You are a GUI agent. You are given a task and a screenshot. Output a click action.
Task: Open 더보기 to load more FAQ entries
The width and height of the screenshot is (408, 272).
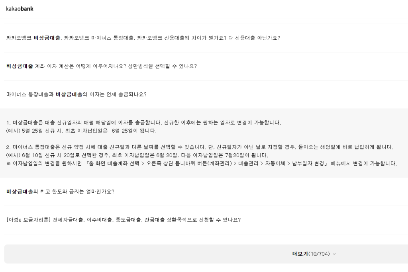[312, 254]
